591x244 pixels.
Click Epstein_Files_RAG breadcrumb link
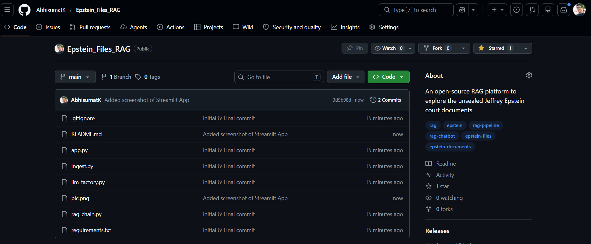tap(98, 10)
